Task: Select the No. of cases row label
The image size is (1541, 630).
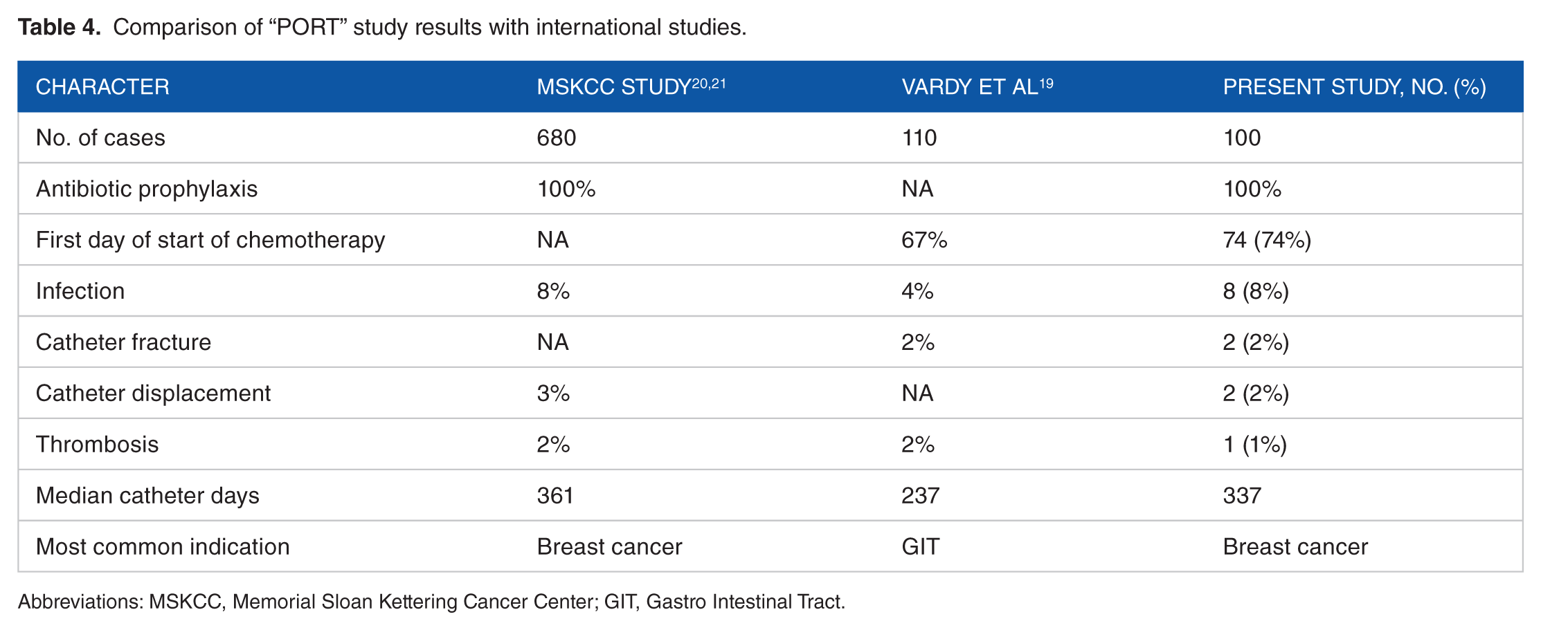Action: (100, 138)
